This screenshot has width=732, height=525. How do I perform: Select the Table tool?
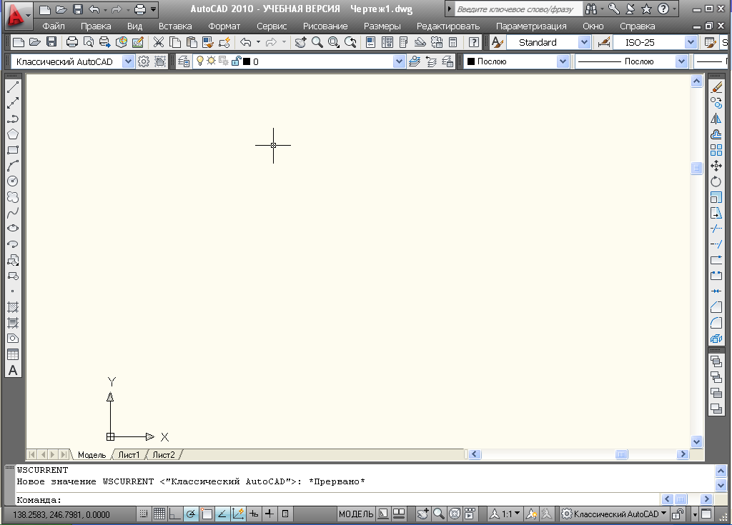coord(13,354)
